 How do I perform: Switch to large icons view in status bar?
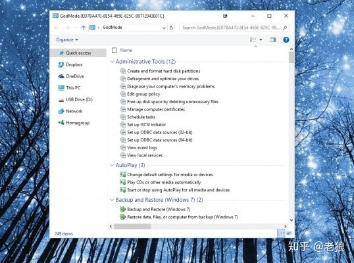click(289, 233)
